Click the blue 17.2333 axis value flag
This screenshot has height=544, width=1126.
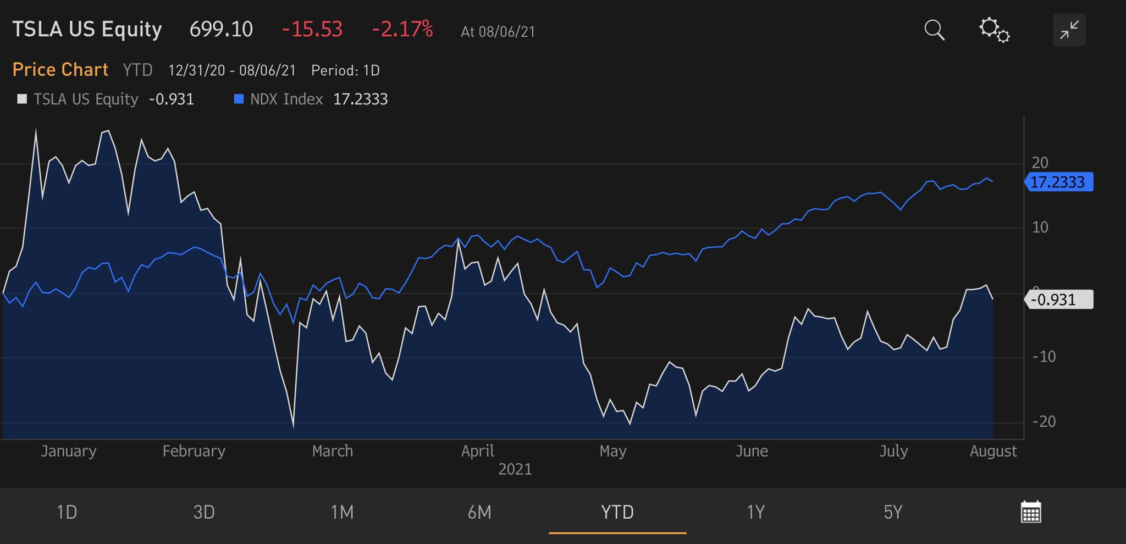click(x=1059, y=182)
